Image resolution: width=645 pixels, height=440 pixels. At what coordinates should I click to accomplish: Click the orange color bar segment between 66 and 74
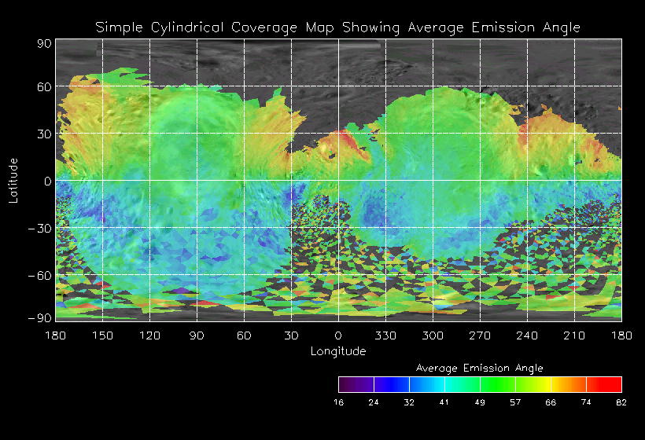tap(569, 384)
